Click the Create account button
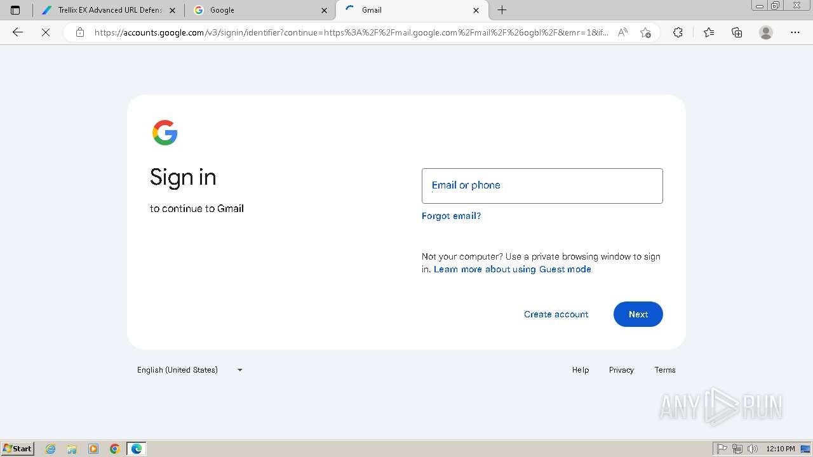This screenshot has width=813, height=457. [556, 314]
